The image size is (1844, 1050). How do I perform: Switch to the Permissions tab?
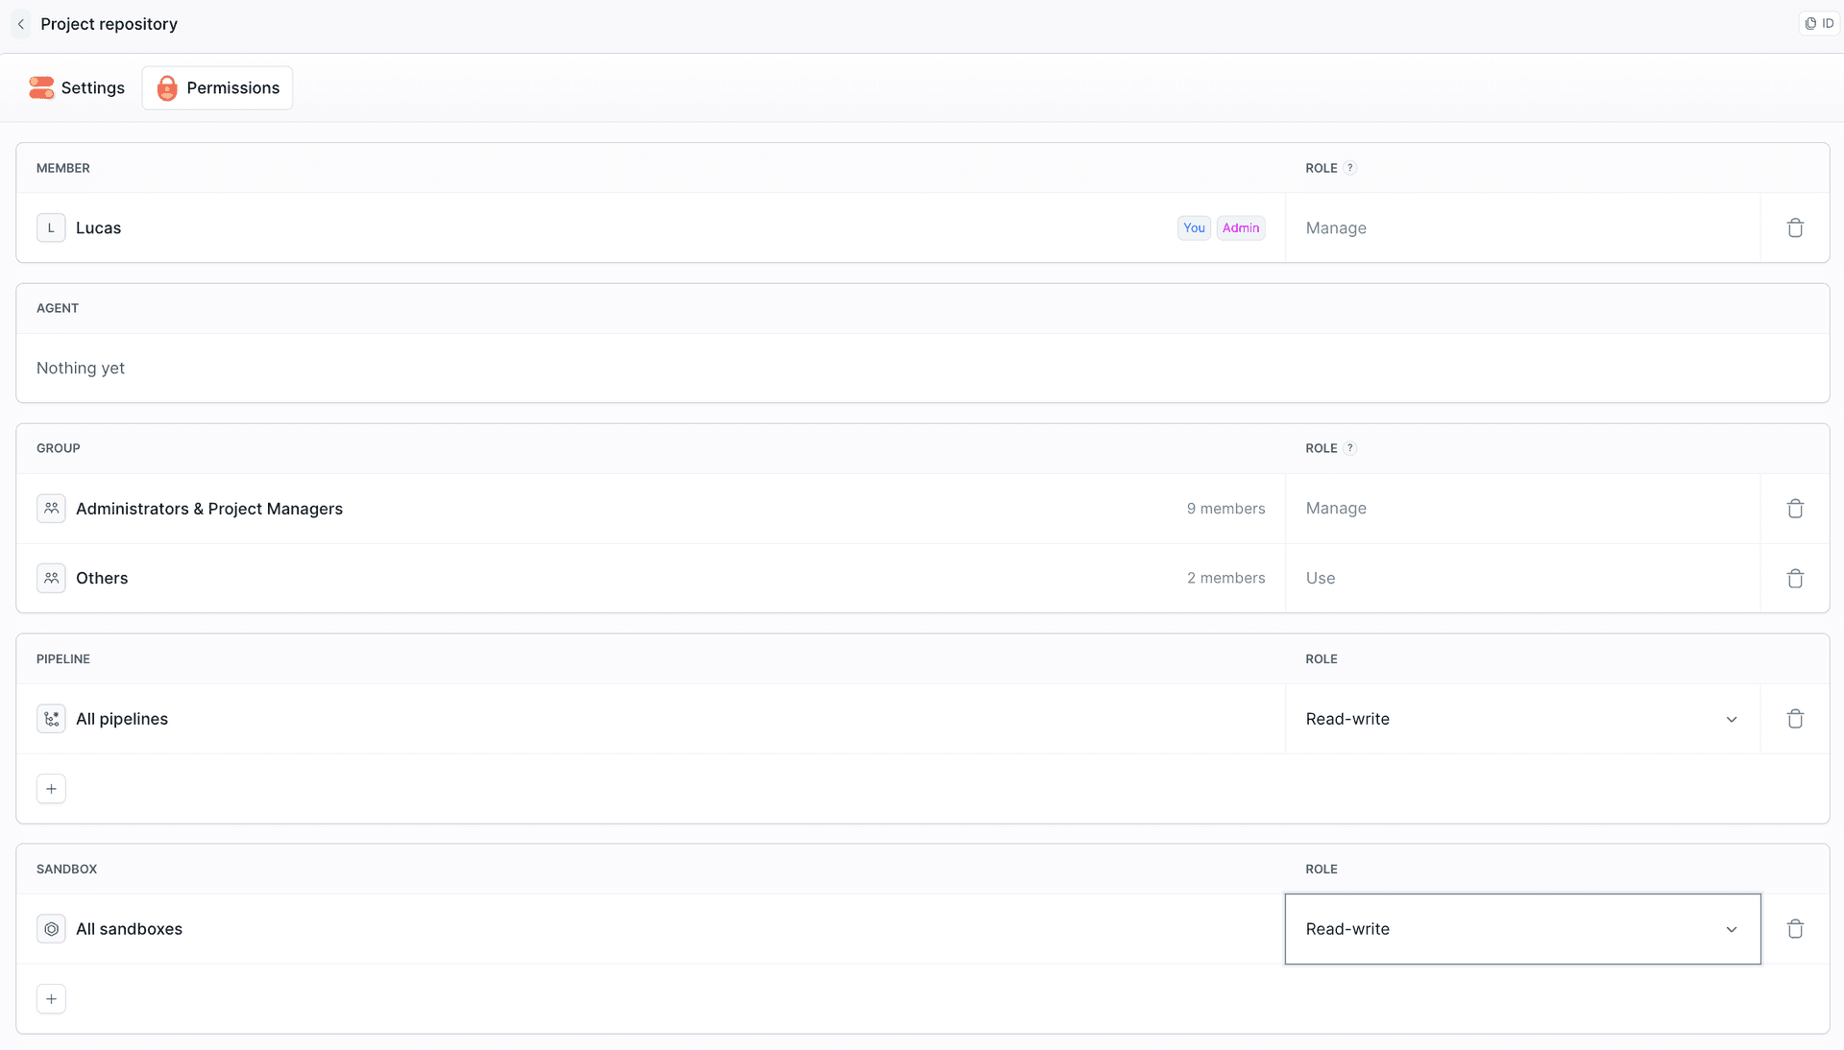[x=218, y=88]
